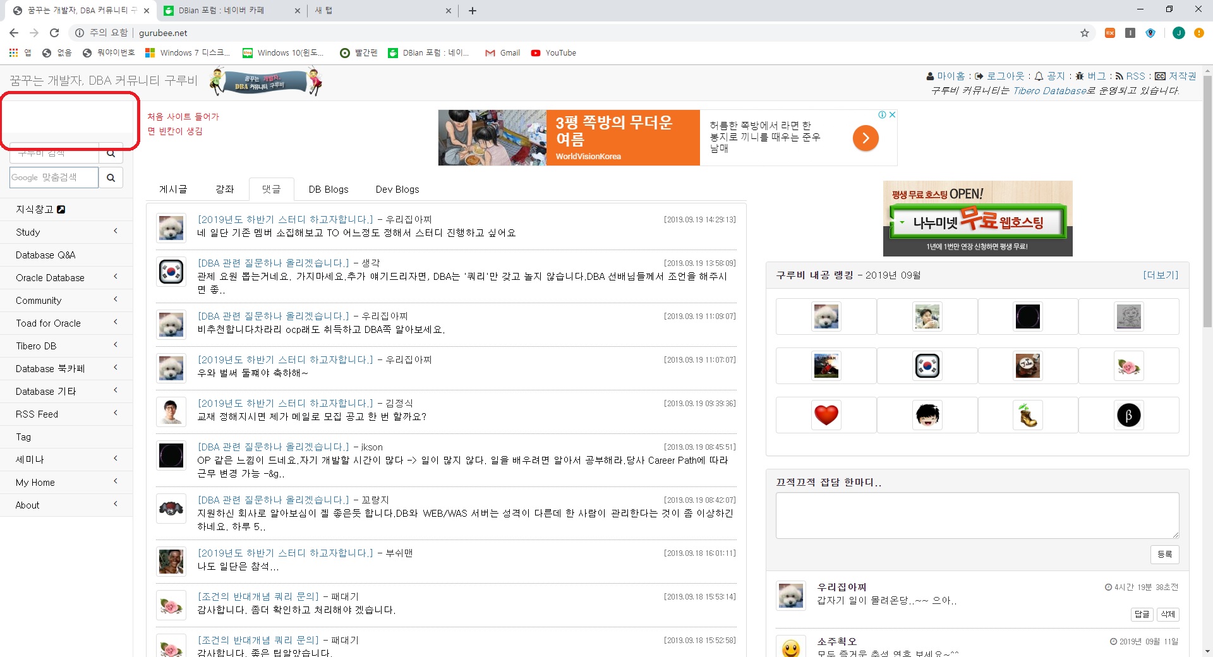Open the Apps grid bookmark icon
The height and width of the screenshot is (657, 1213).
[13, 53]
